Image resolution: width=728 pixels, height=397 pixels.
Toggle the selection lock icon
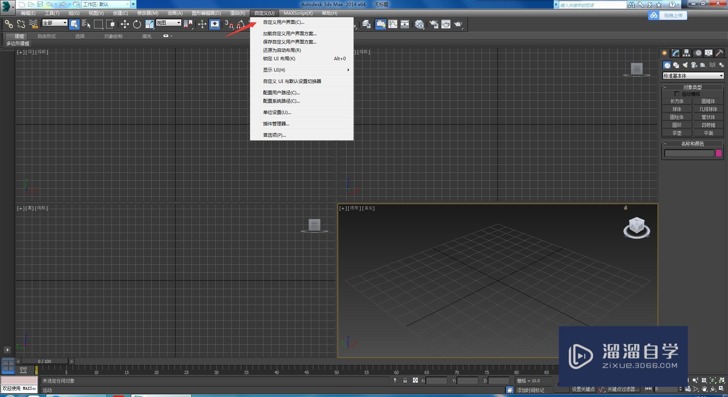click(405, 380)
